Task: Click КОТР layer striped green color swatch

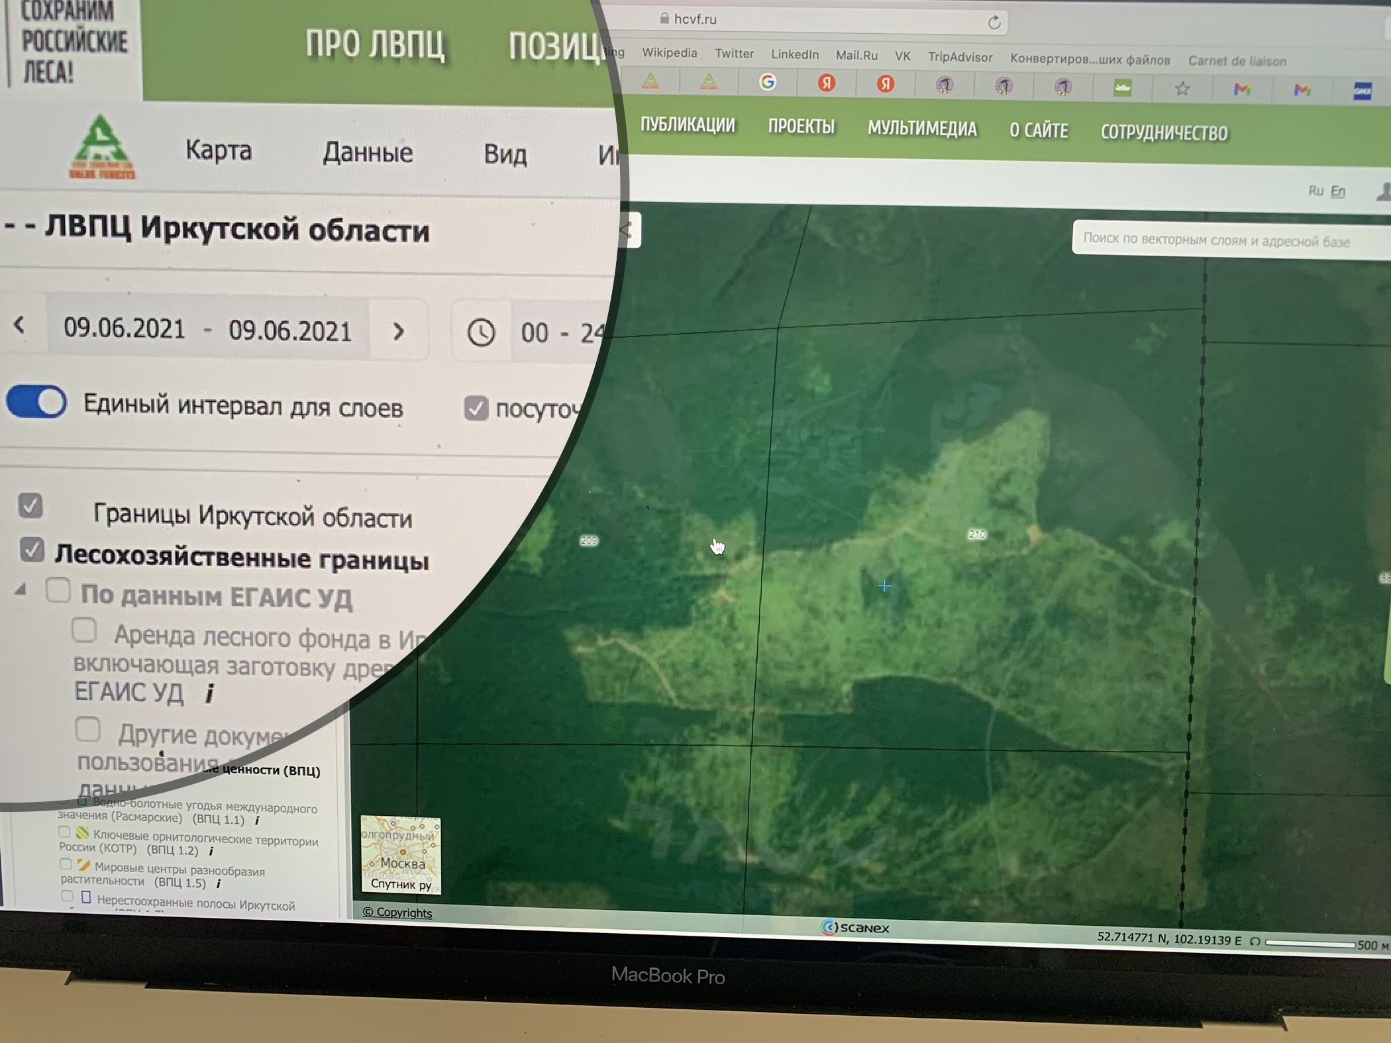Action: tap(82, 832)
